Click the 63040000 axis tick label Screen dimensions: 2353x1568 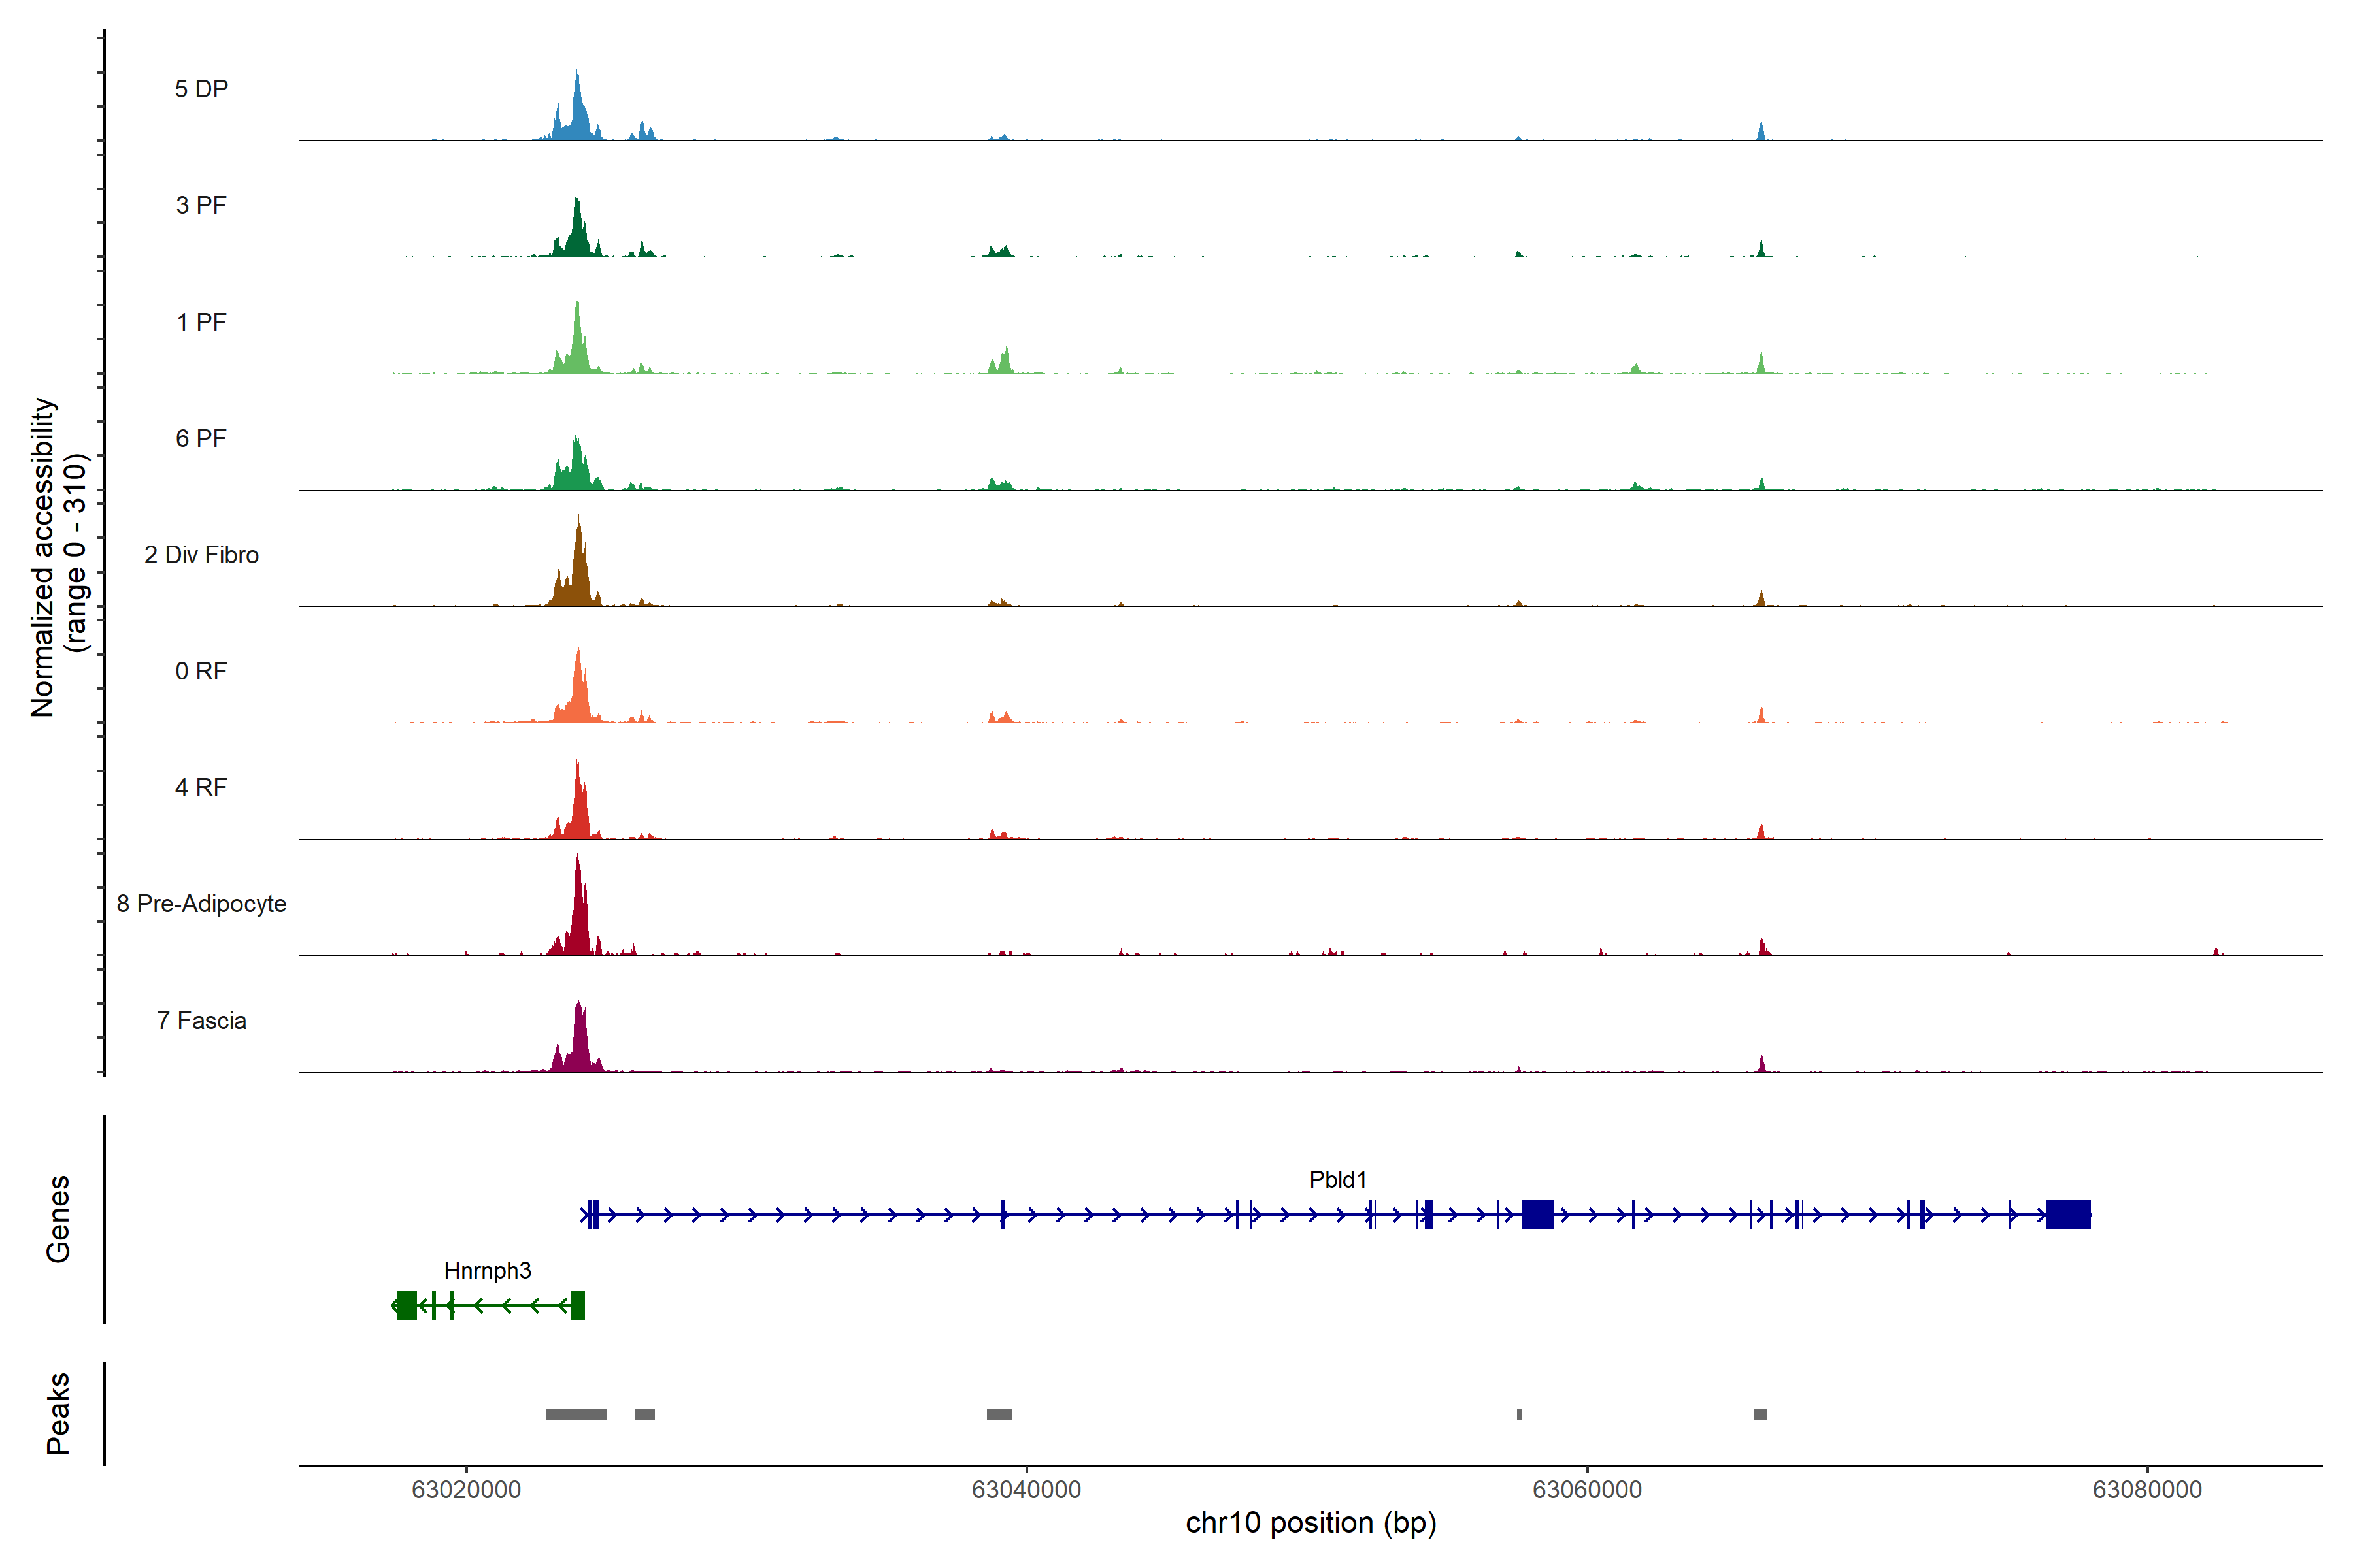coord(1026,1490)
